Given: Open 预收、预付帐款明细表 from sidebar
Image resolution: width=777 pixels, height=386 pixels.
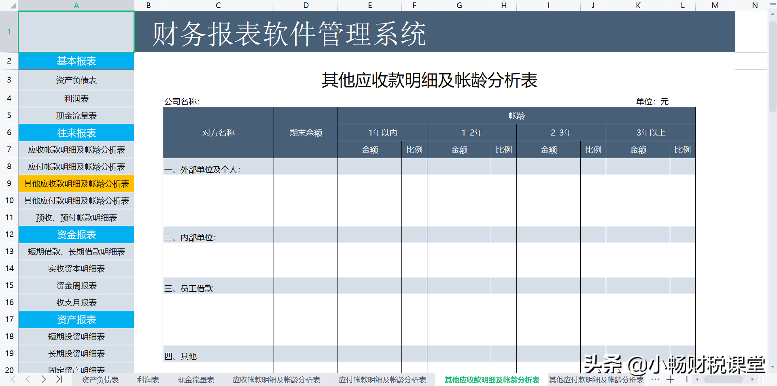Looking at the screenshot, I should coord(76,217).
